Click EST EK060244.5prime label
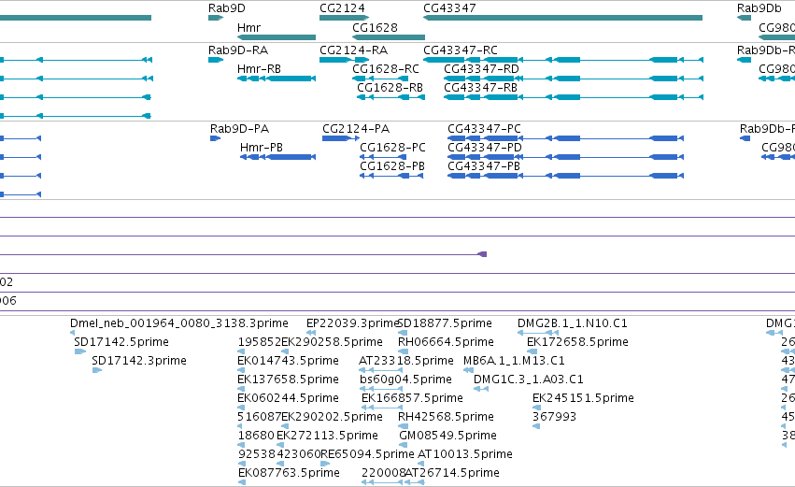Image resolution: width=795 pixels, height=487 pixels. 288,398
